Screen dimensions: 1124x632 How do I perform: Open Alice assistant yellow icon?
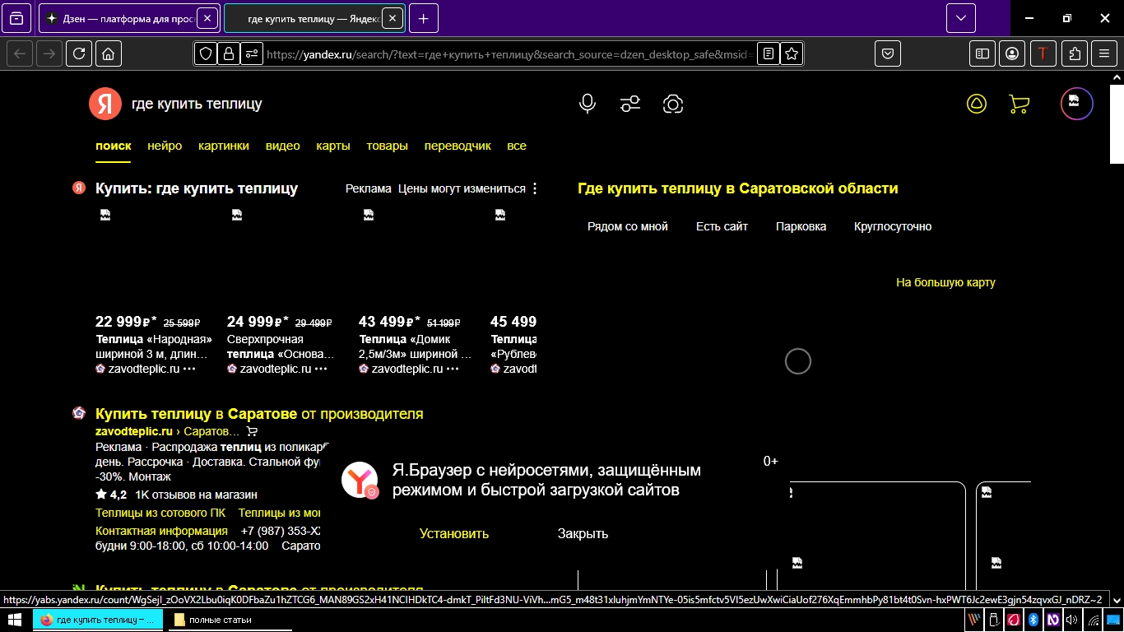(x=976, y=104)
